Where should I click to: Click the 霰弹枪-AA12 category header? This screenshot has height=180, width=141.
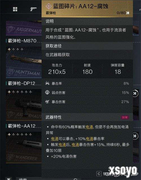point(22,126)
